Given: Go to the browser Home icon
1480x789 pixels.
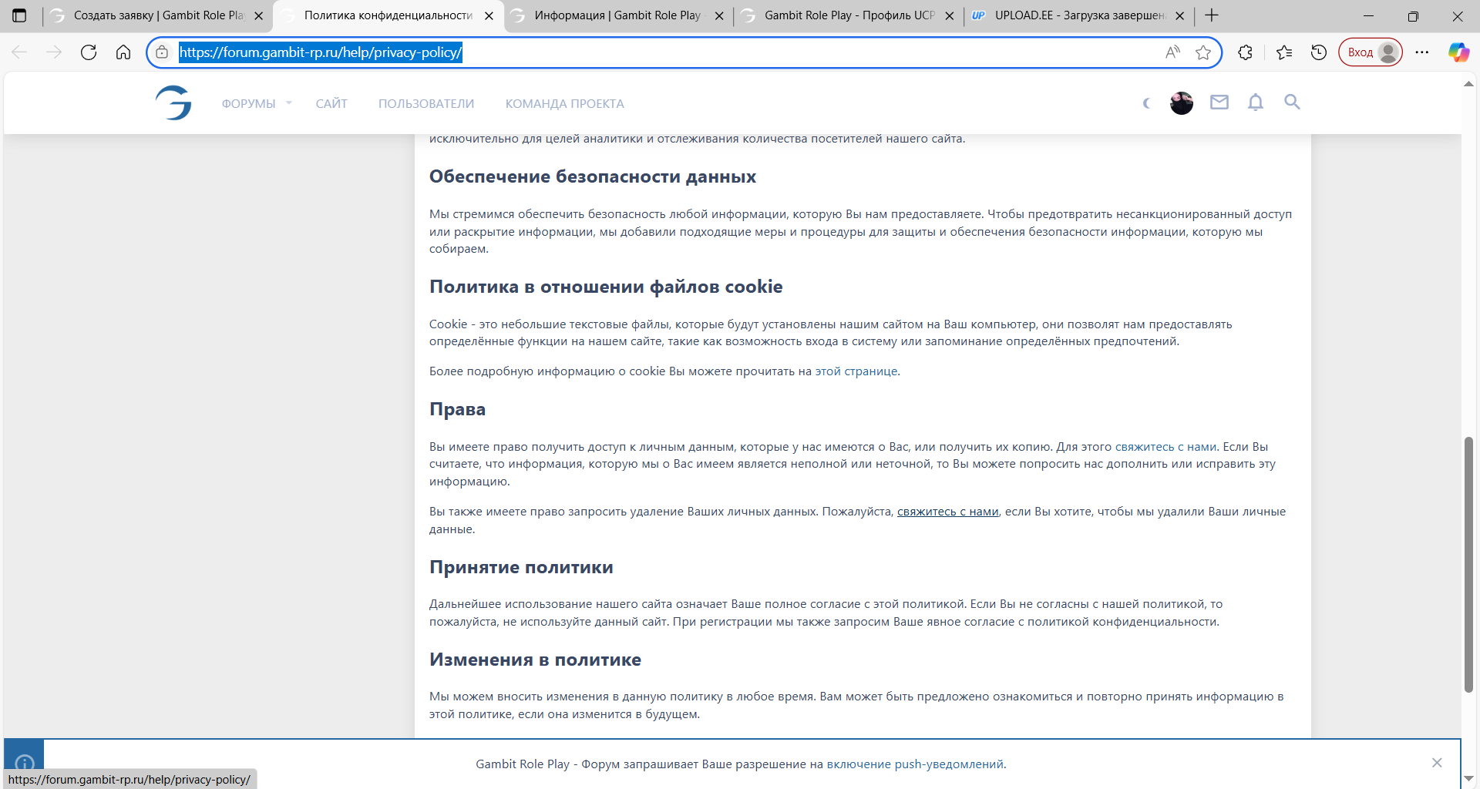Looking at the screenshot, I should pos(123,52).
